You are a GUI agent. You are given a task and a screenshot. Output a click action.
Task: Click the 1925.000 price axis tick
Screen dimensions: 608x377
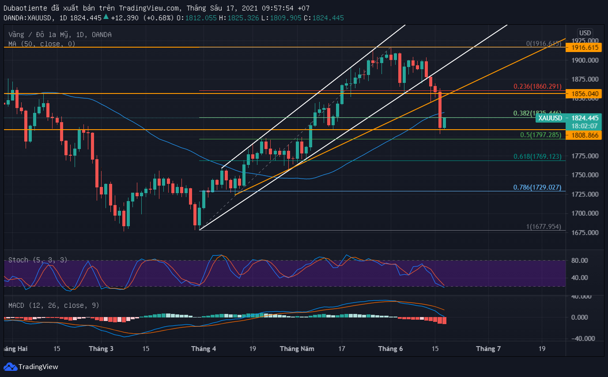(585, 41)
